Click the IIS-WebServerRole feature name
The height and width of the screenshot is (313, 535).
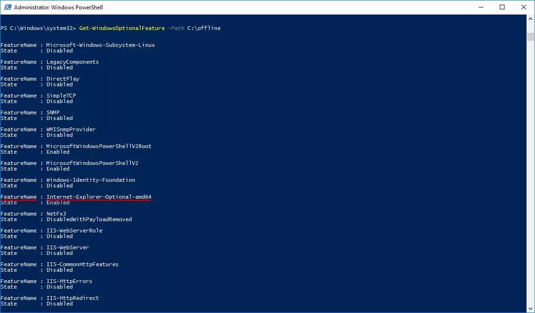(x=74, y=231)
